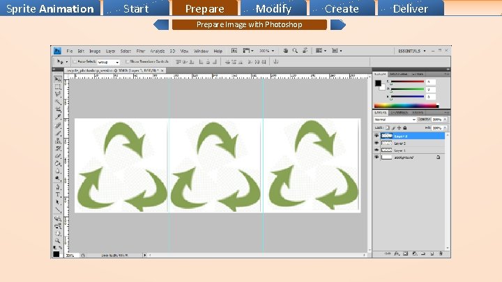Select the Blur tool
Screen dimensions: 502x282
click(x=58, y=172)
